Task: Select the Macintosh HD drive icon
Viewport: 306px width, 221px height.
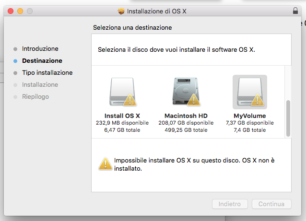Action: coord(186,92)
